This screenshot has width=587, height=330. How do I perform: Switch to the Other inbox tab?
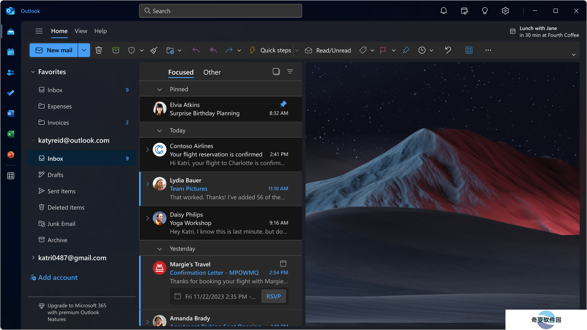[212, 72]
